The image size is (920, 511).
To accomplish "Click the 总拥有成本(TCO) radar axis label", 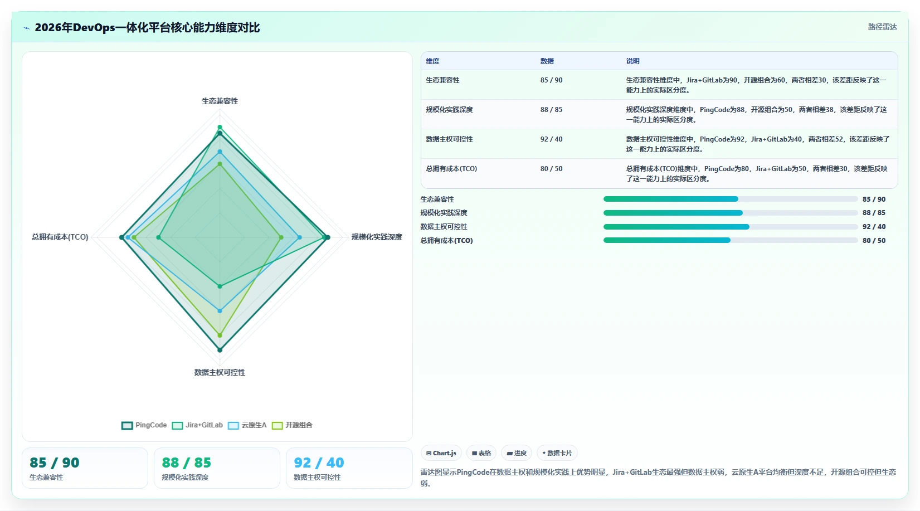I will point(60,237).
